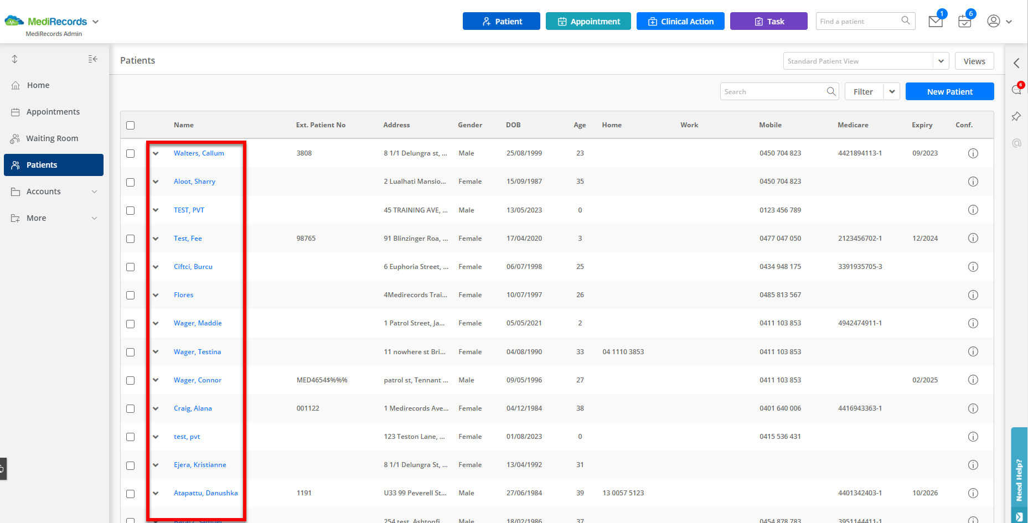Select checkbox for Craig, Alana
The width and height of the screenshot is (1028, 523).
click(131, 408)
